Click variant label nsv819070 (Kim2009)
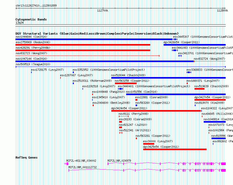 [209, 103]
